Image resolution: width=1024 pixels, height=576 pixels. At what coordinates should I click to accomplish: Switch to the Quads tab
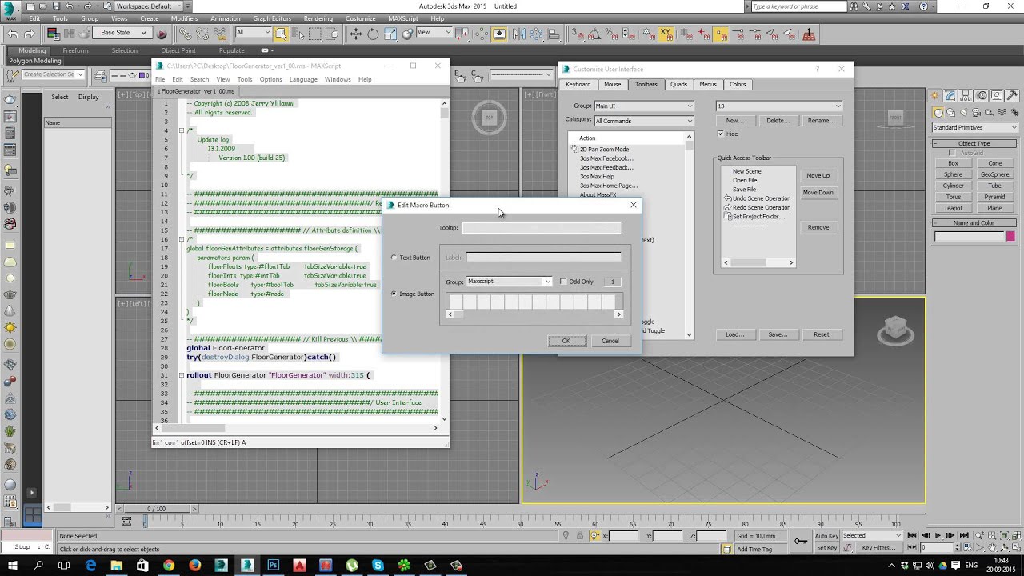click(x=678, y=84)
